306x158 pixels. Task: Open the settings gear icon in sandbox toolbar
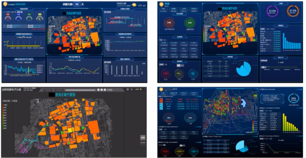coord(132,89)
